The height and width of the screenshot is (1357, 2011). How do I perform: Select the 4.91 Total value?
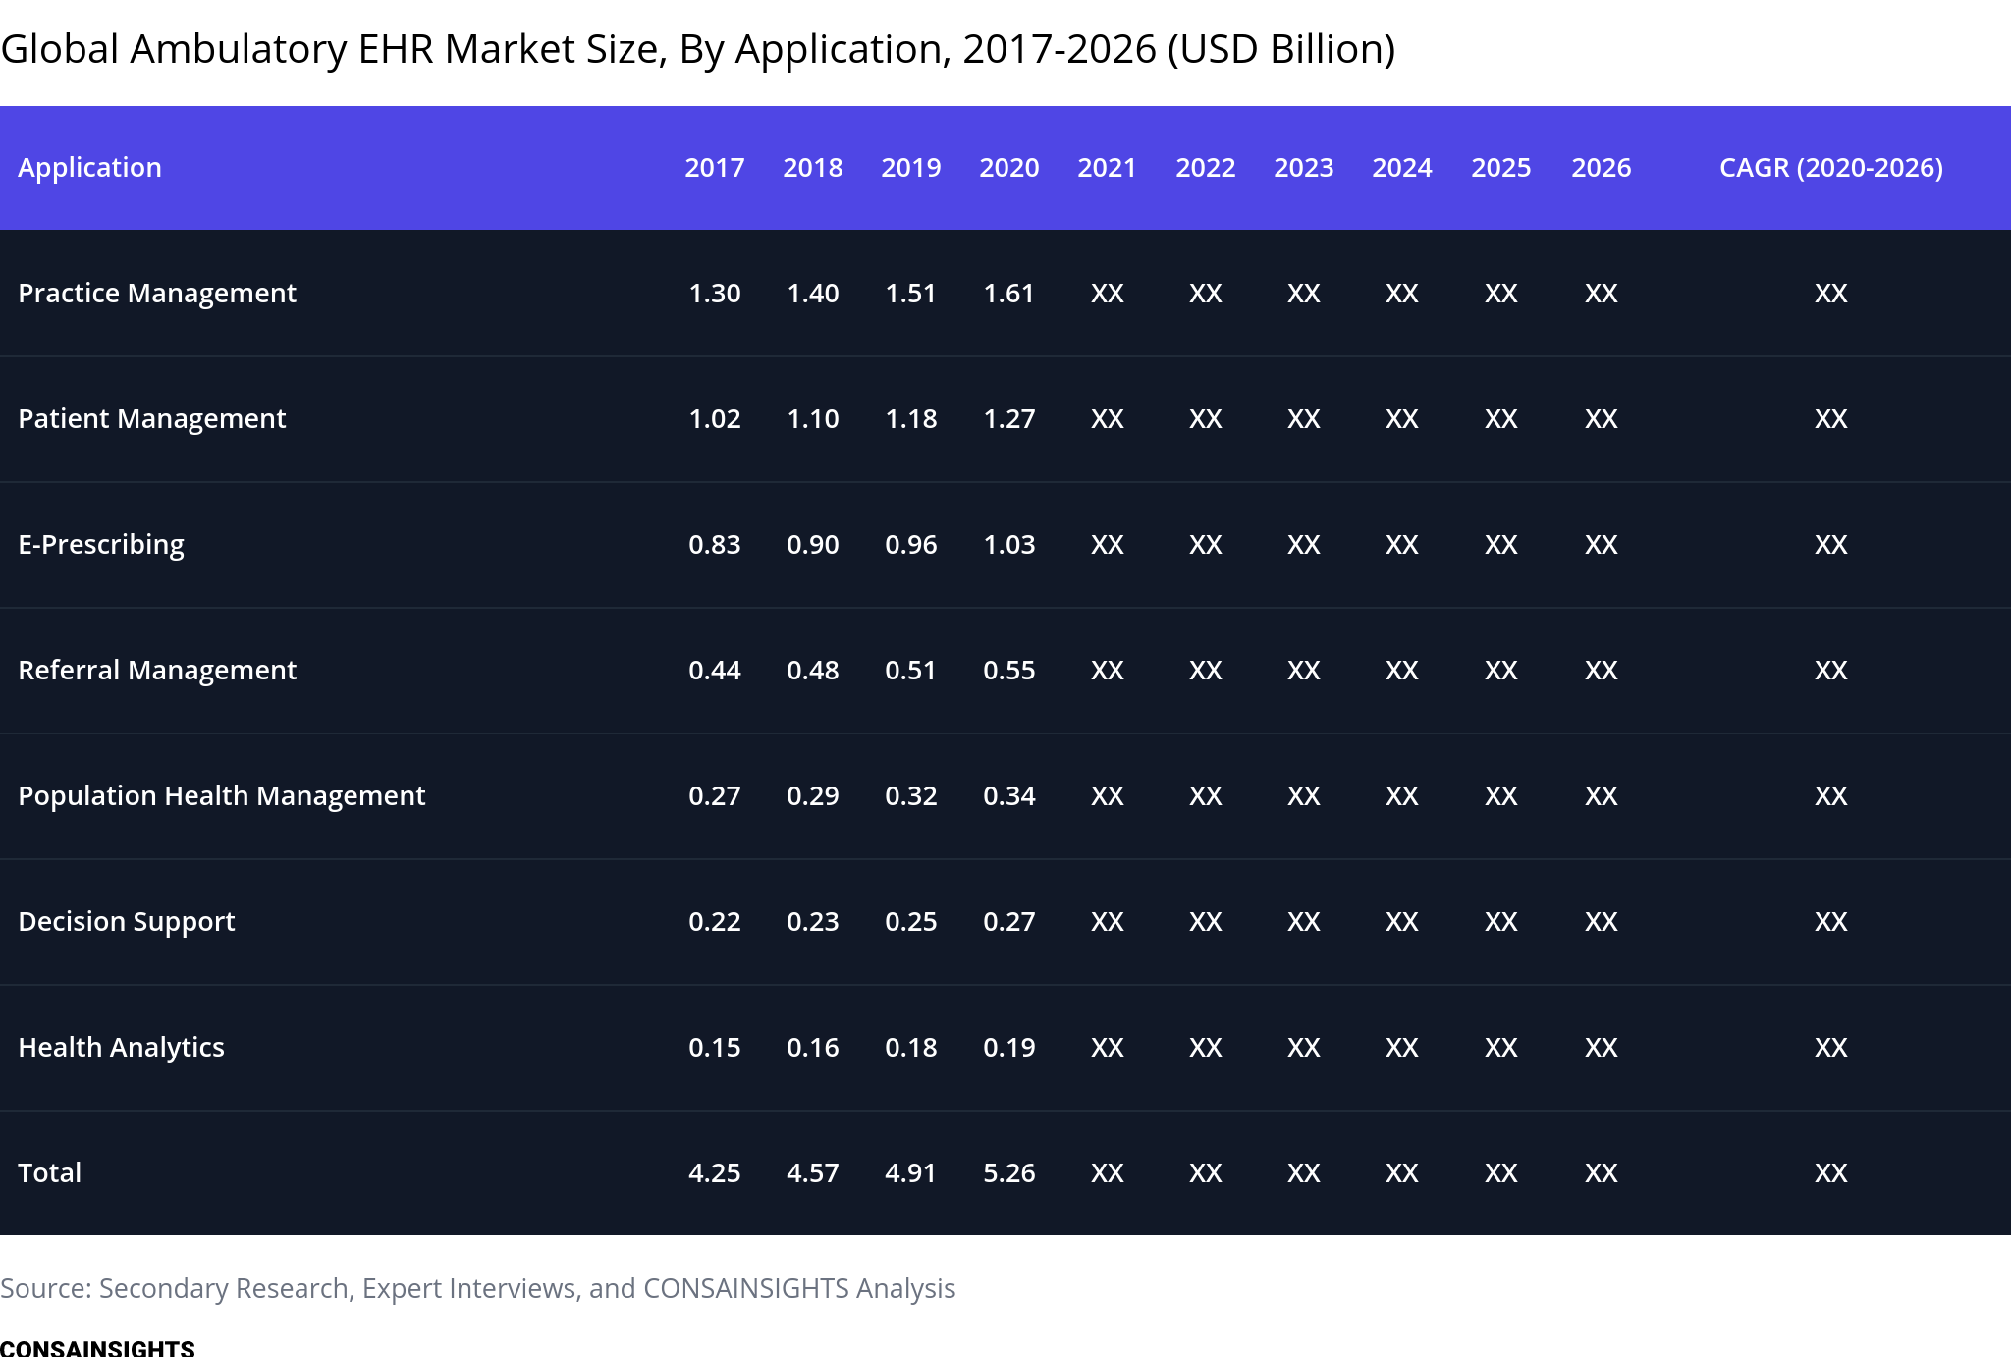point(911,1173)
